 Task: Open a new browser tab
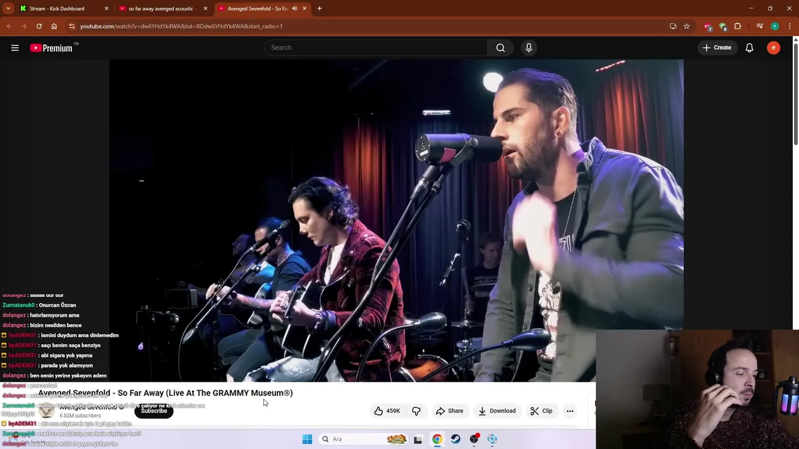[320, 9]
